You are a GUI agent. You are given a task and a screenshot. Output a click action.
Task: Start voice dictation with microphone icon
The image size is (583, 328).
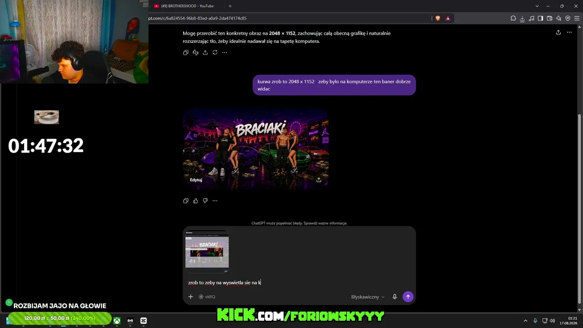pos(395,297)
